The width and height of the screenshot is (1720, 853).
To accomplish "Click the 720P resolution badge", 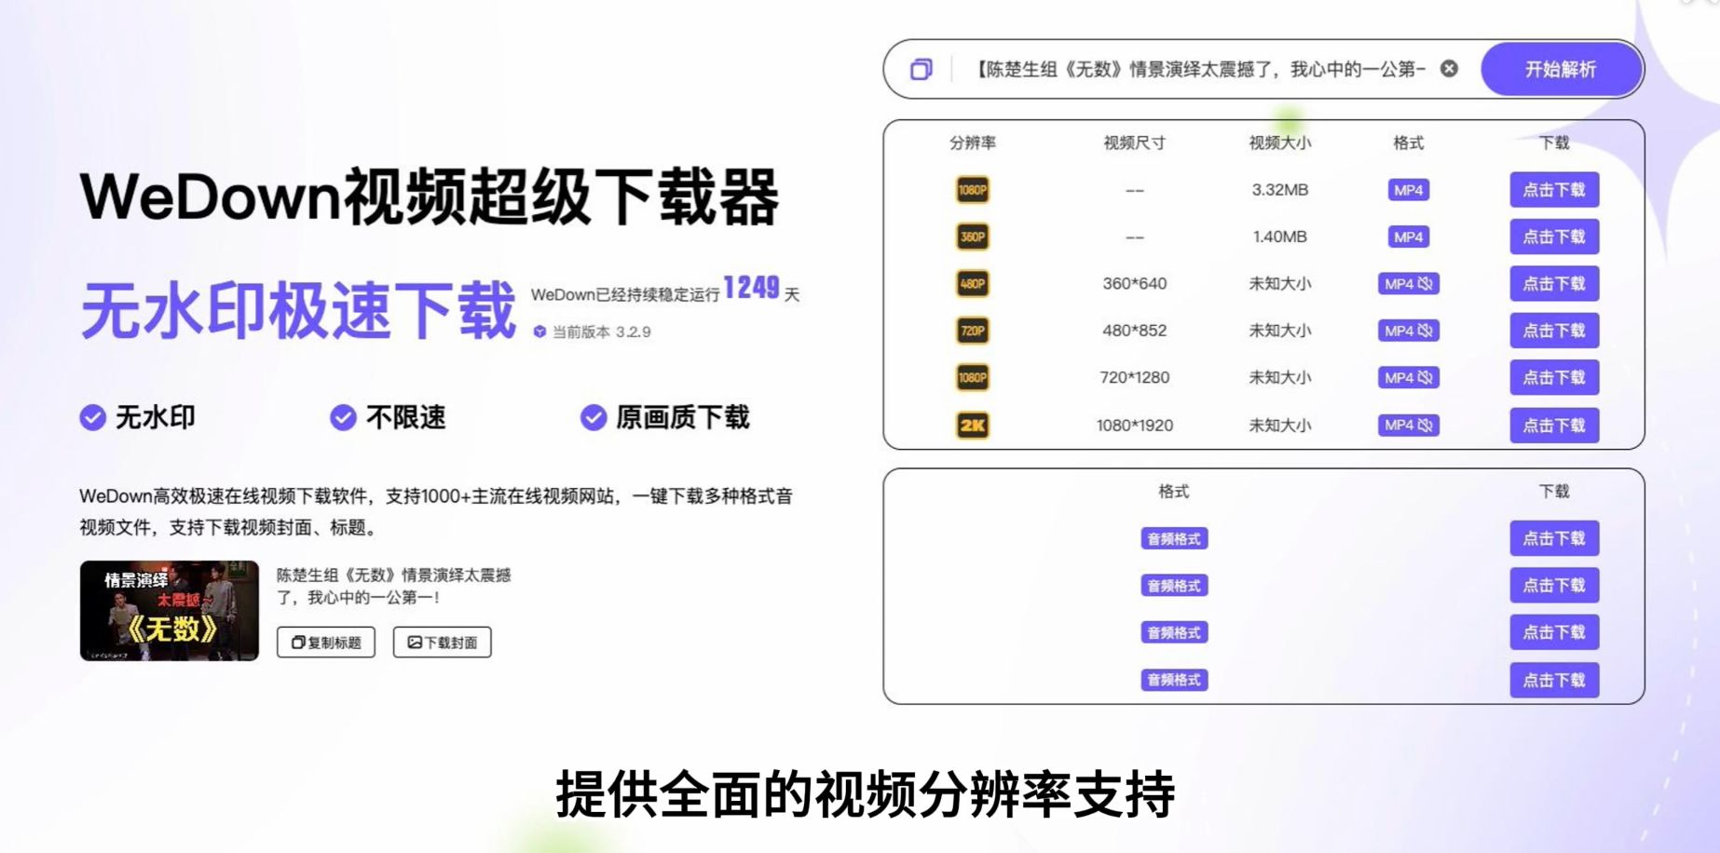I will [972, 331].
